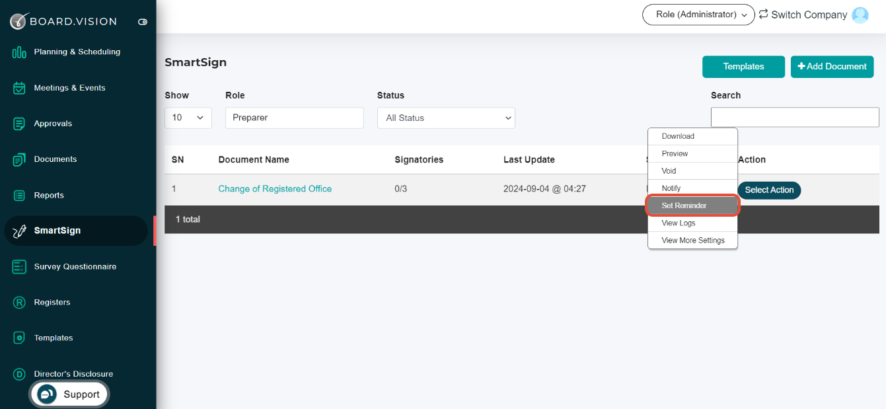
Task: Click the SN column header
Action: click(178, 160)
